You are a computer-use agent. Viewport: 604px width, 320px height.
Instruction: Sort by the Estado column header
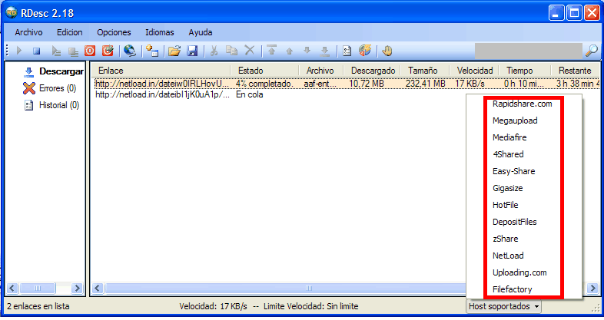coord(264,71)
